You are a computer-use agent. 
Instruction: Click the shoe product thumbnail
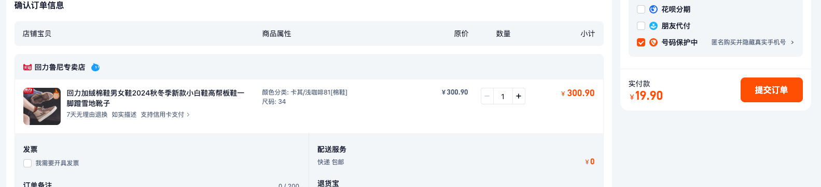tap(42, 106)
